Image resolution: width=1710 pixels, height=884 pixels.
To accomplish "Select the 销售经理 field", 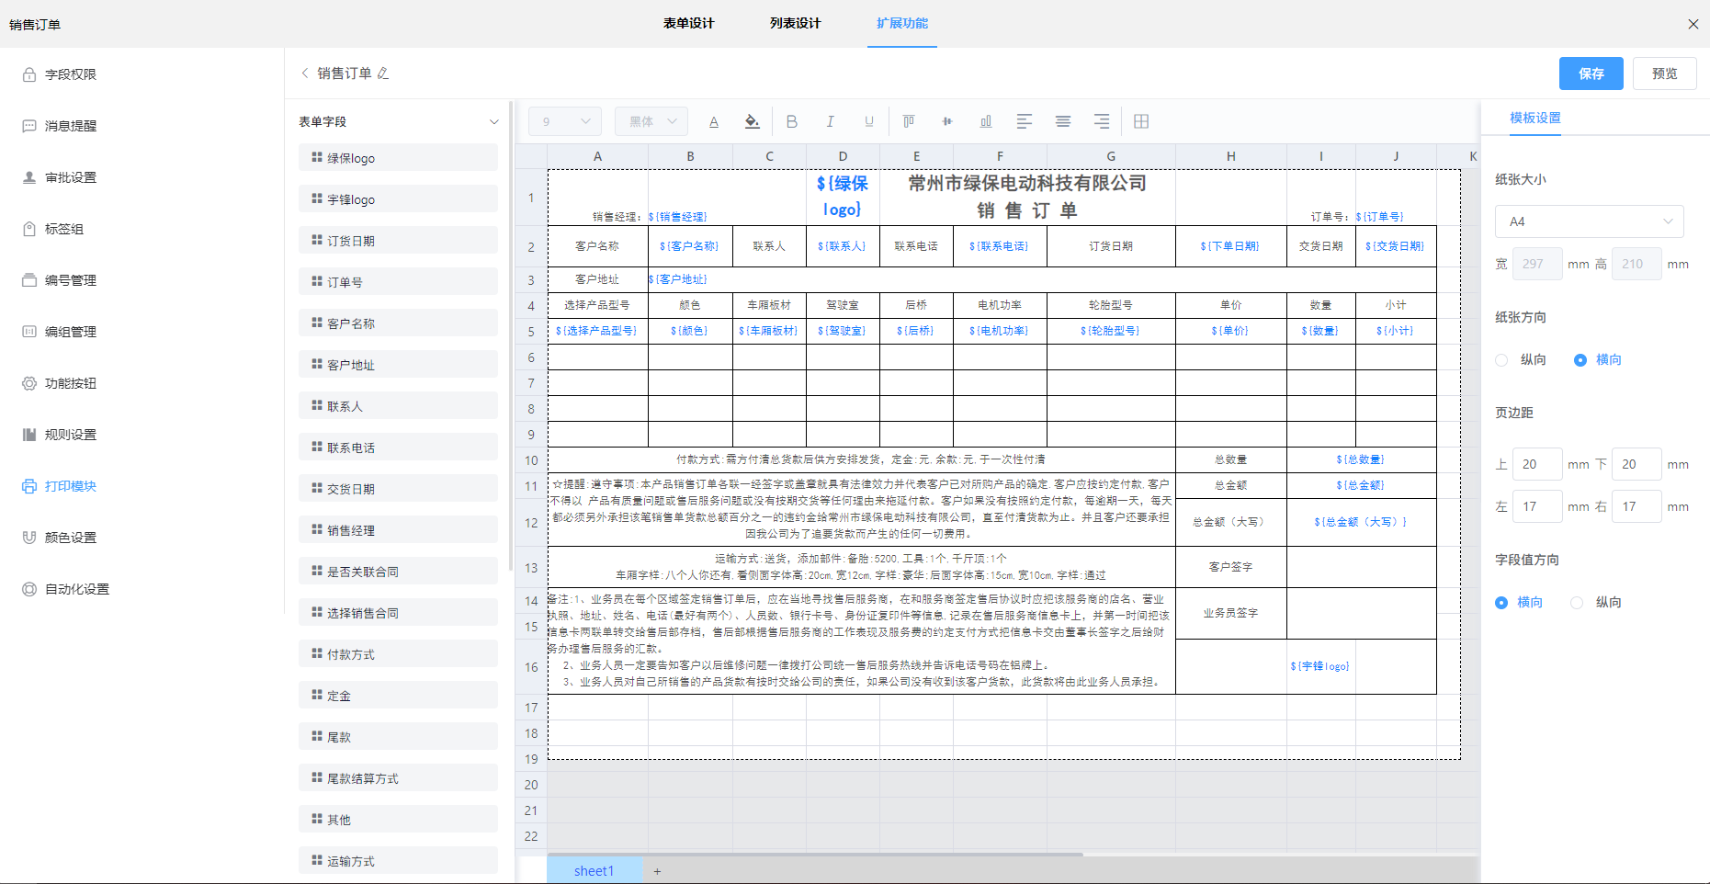I will (x=398, y=530).
